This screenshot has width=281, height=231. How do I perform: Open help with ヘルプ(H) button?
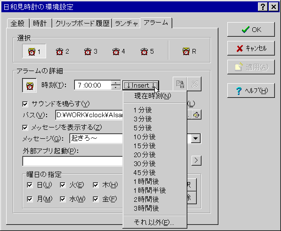(x=251, y=91)
